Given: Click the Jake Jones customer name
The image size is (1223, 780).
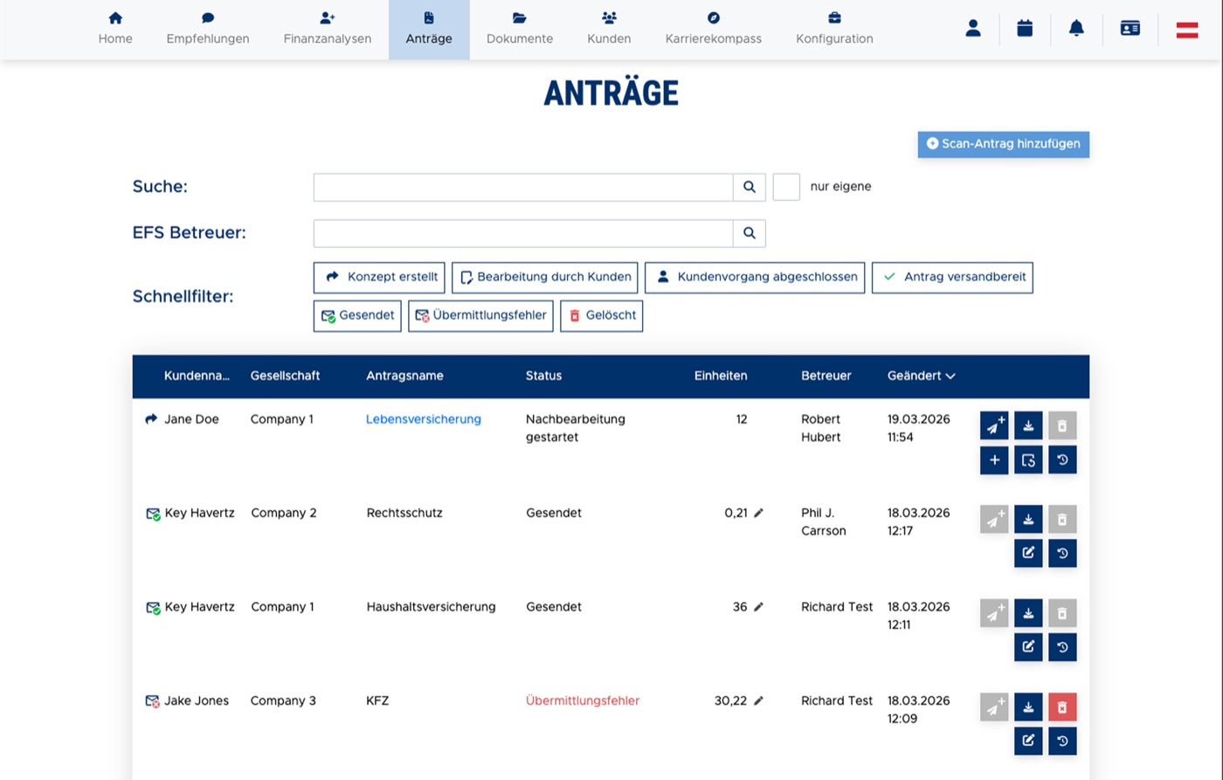Looking at the screenshot, I should coord(197,701).
